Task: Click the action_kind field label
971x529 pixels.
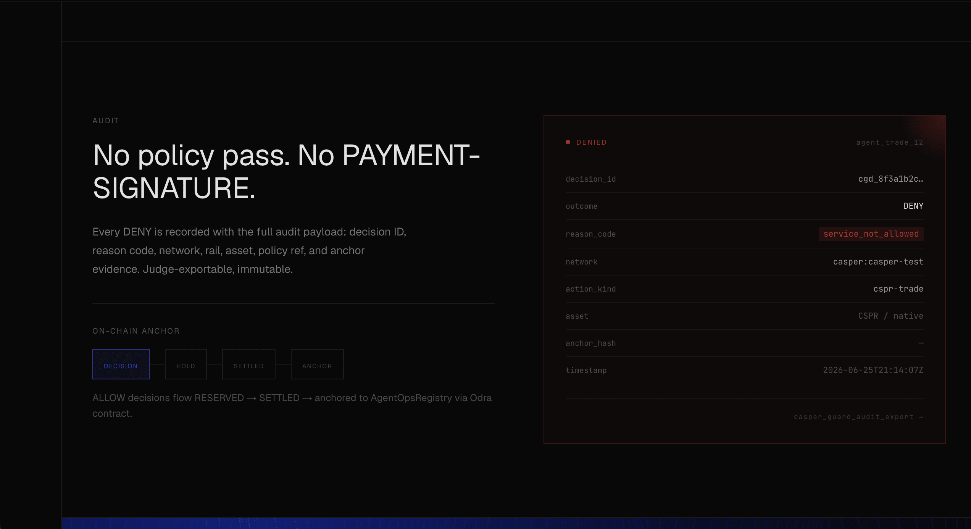Action: 591,289
